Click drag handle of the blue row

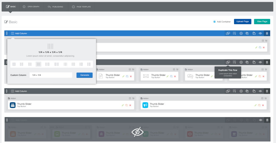(x=7, y=33)
